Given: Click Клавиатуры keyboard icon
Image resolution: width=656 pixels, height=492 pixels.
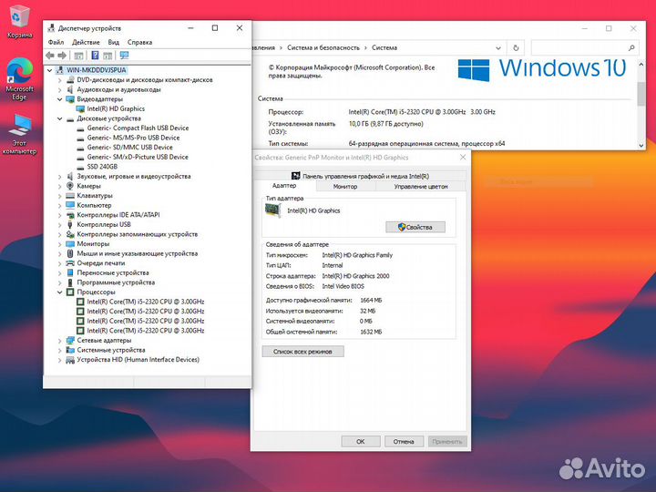Looking at the screenshot, I should click(70, 195).
